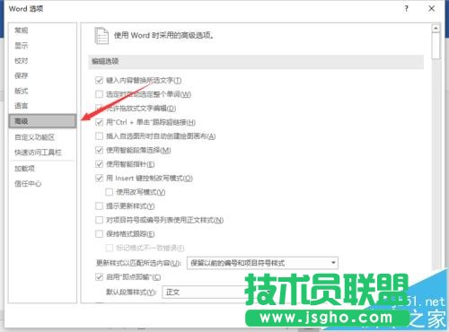The height and width of the screenshot is (332, 449).
Task: Check the 使用改写模式(V) option
Action: pyautogui.click(x=110, y=192)
